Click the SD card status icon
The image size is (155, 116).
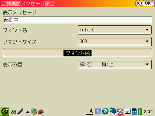pyautogui.click(x=134, y=111)
